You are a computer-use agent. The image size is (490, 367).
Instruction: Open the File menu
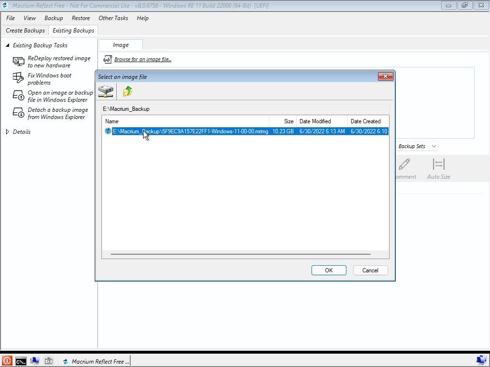(x=11, y=18)
